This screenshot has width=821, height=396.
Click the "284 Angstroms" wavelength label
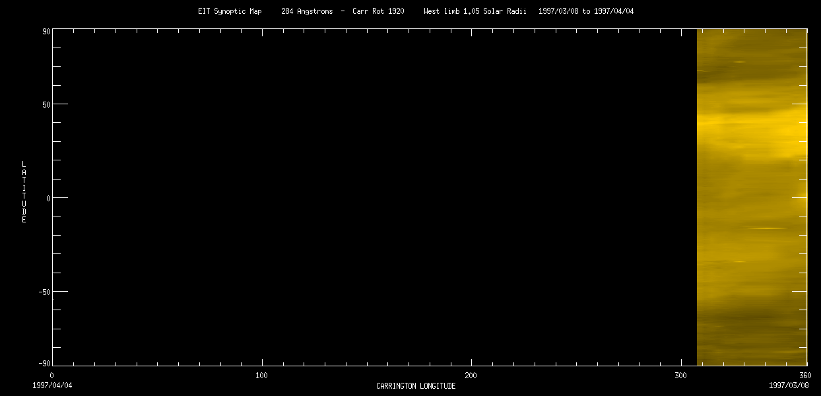pos(307,11)
